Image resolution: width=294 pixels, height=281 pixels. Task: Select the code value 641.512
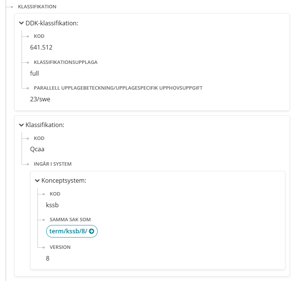point(41,47)
